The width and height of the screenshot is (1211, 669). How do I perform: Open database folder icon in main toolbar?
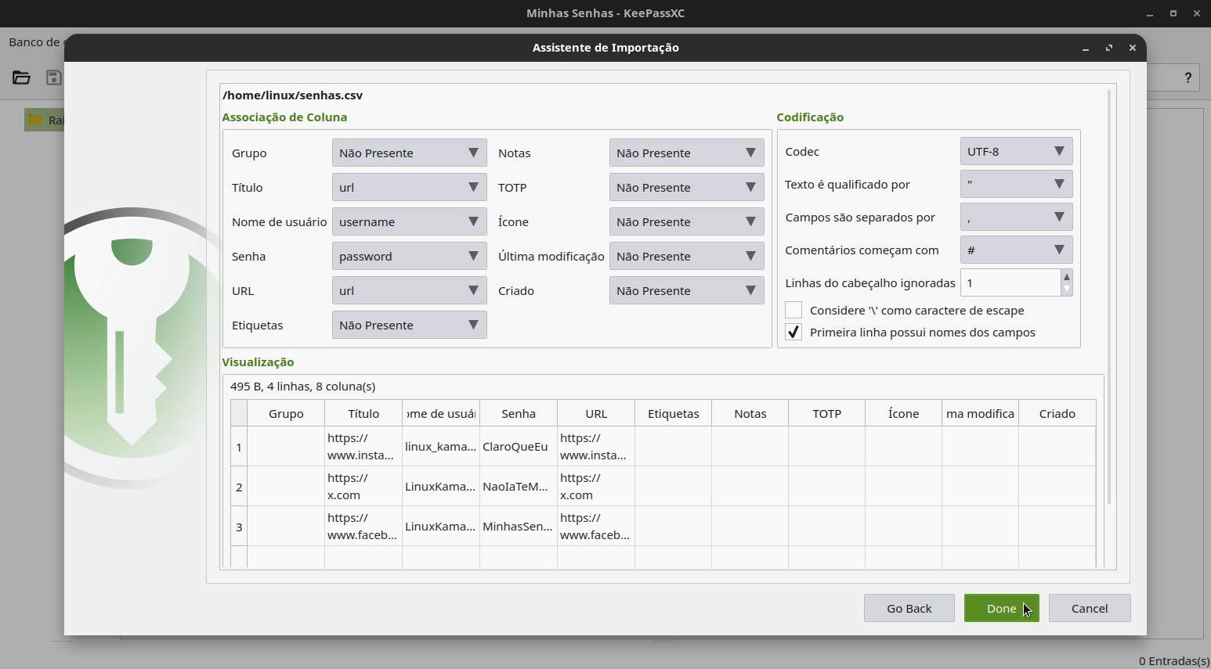point(21,77)
